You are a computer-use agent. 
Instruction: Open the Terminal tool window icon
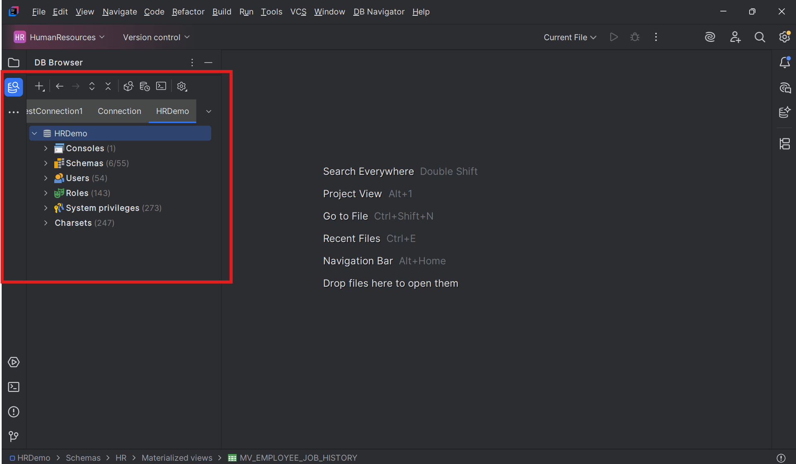pos(14,387)
